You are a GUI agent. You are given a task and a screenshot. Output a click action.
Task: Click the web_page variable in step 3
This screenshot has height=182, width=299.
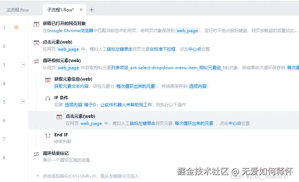[x=69, y=68]
